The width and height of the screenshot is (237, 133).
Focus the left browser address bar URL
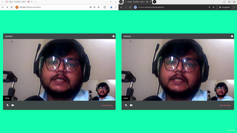(30, 7)
